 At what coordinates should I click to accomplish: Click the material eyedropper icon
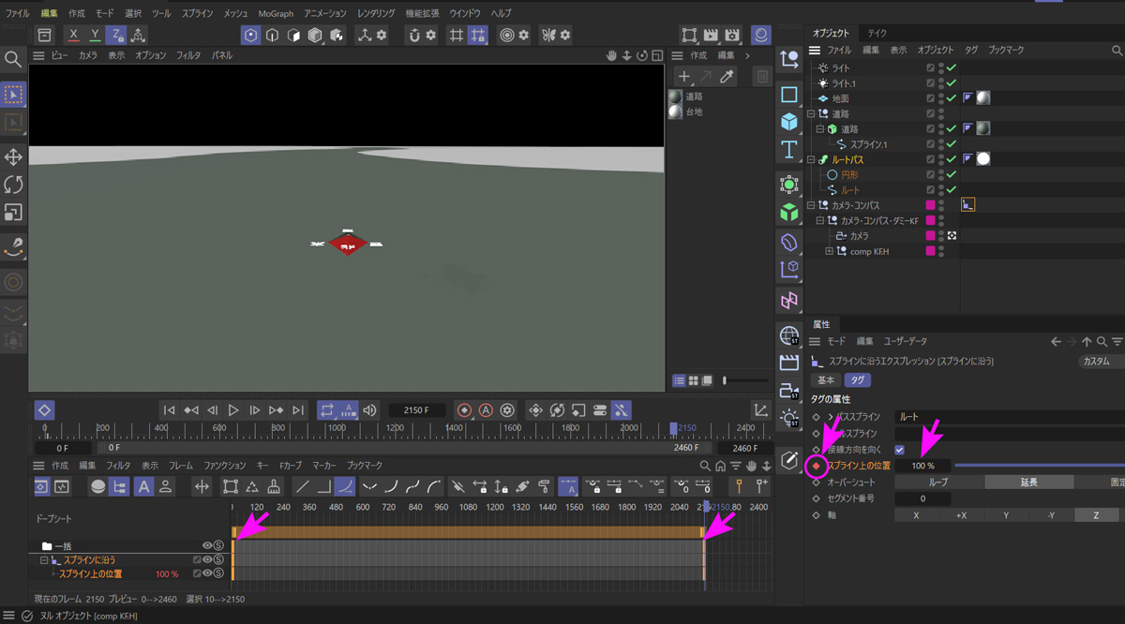[x=727, y=76]
